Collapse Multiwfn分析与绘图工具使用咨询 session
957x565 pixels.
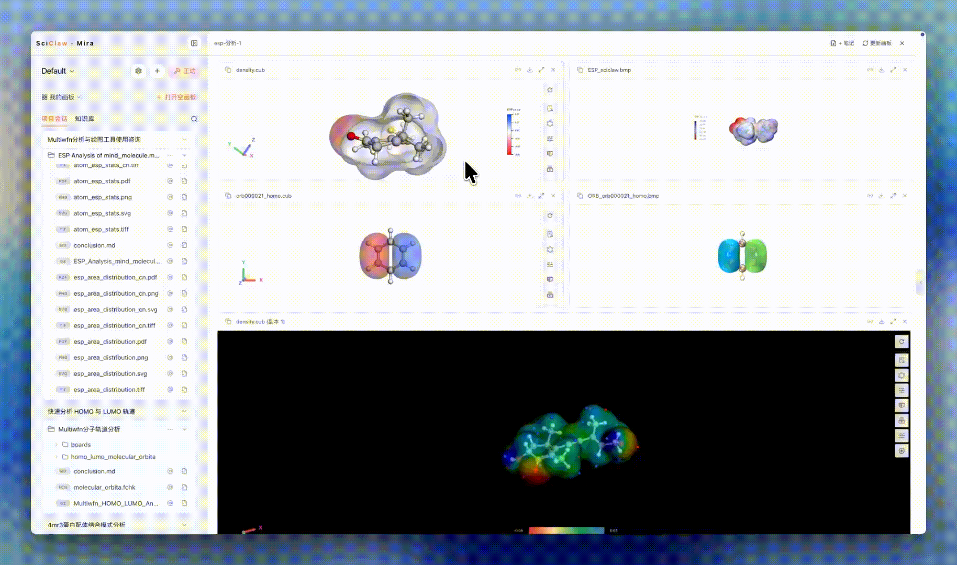[184, 140]
